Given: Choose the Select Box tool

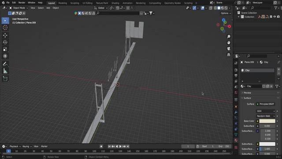Looking at the screenshot, I should pos(5,21).
